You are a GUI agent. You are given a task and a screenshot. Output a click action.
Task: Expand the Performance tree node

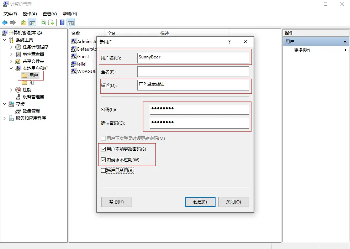click(11, 90)
